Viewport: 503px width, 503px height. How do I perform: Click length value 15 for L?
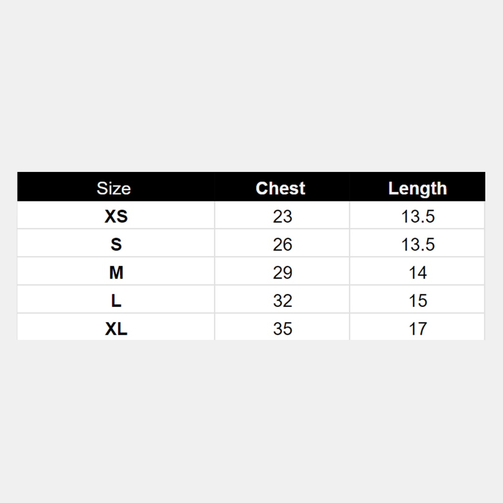[x=418, y=300]
